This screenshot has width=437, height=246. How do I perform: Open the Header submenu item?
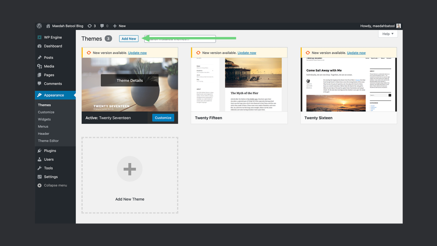44,134
